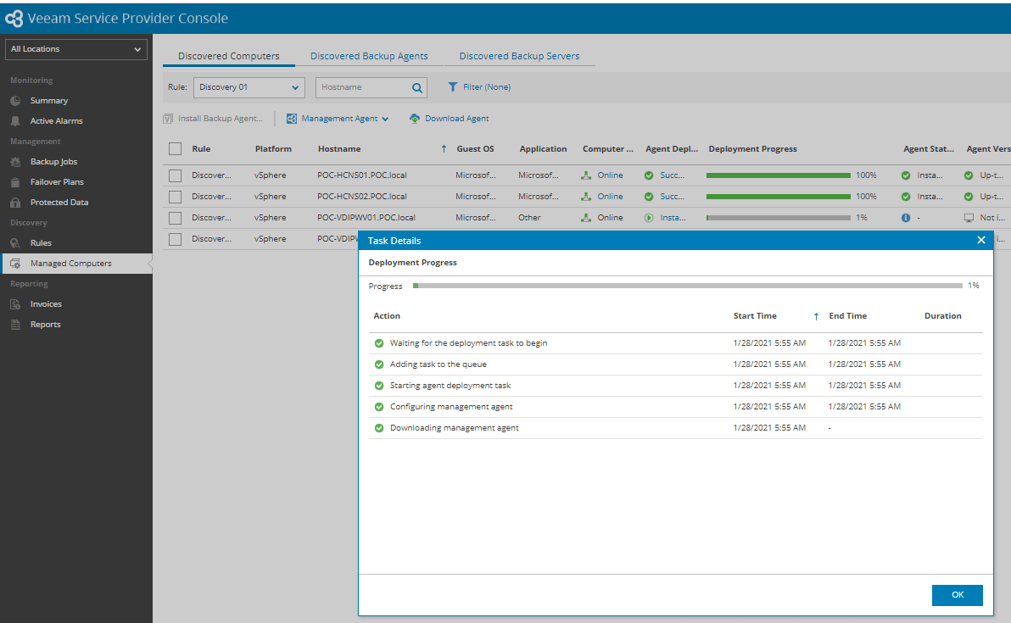Check the POC-HCNS02.POC.local row checkbox
The image size is (1011, 623).
pyautogui.click(x=175, y=197)
